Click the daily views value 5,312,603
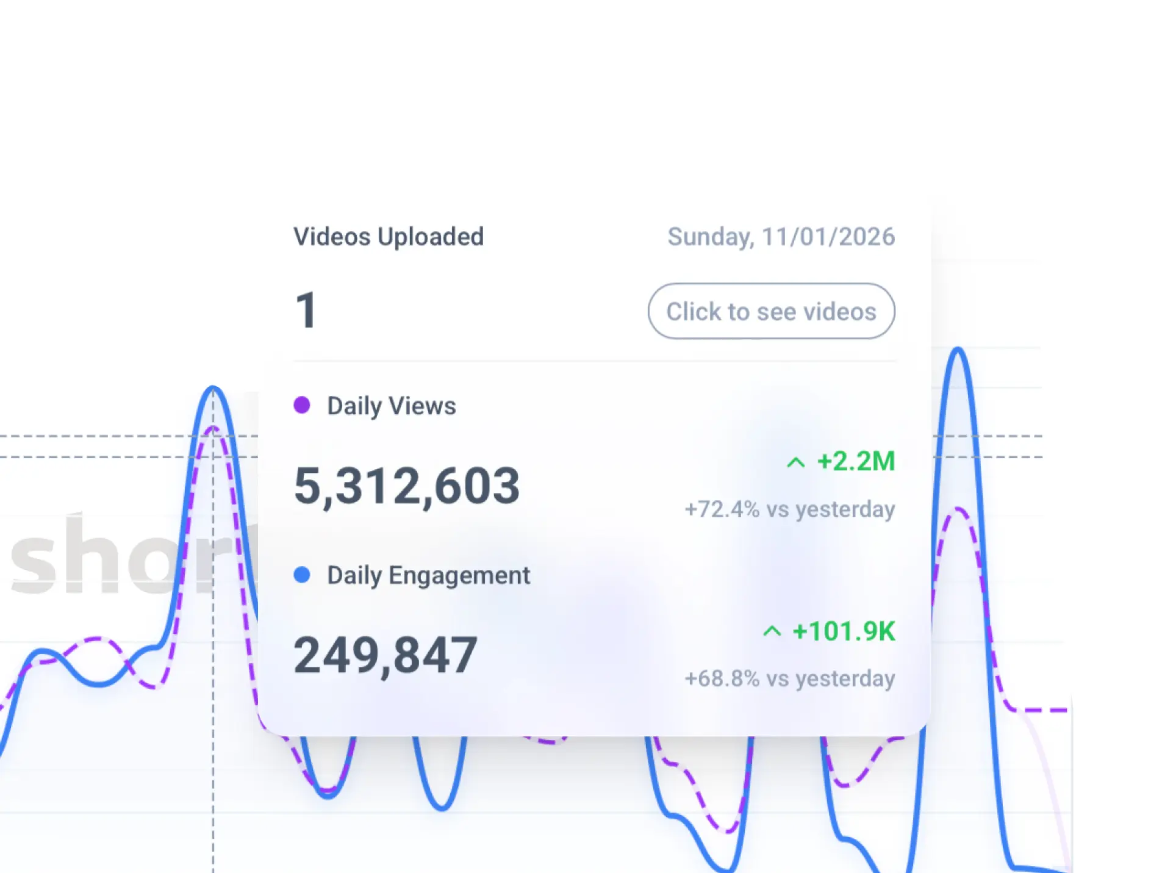 click(x=407, y=486)
